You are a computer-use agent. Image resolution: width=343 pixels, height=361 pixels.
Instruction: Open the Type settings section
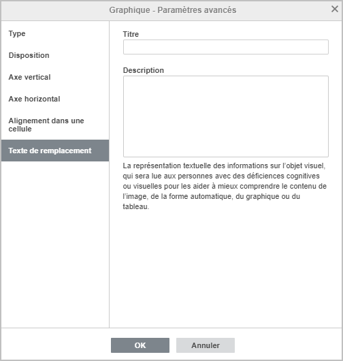pyautogui.click(x=55, y=33)
